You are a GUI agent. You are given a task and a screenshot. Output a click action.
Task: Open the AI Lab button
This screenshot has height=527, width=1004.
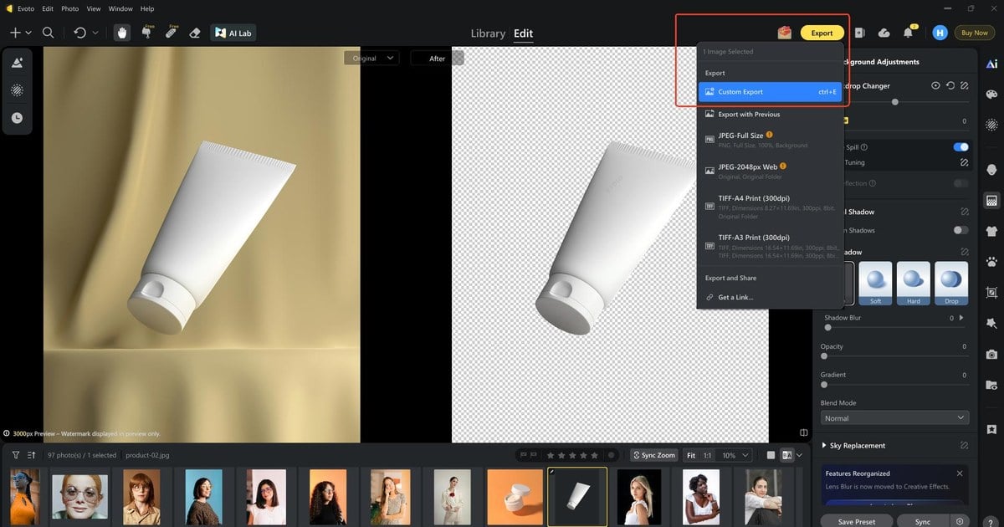coord(233,33)
